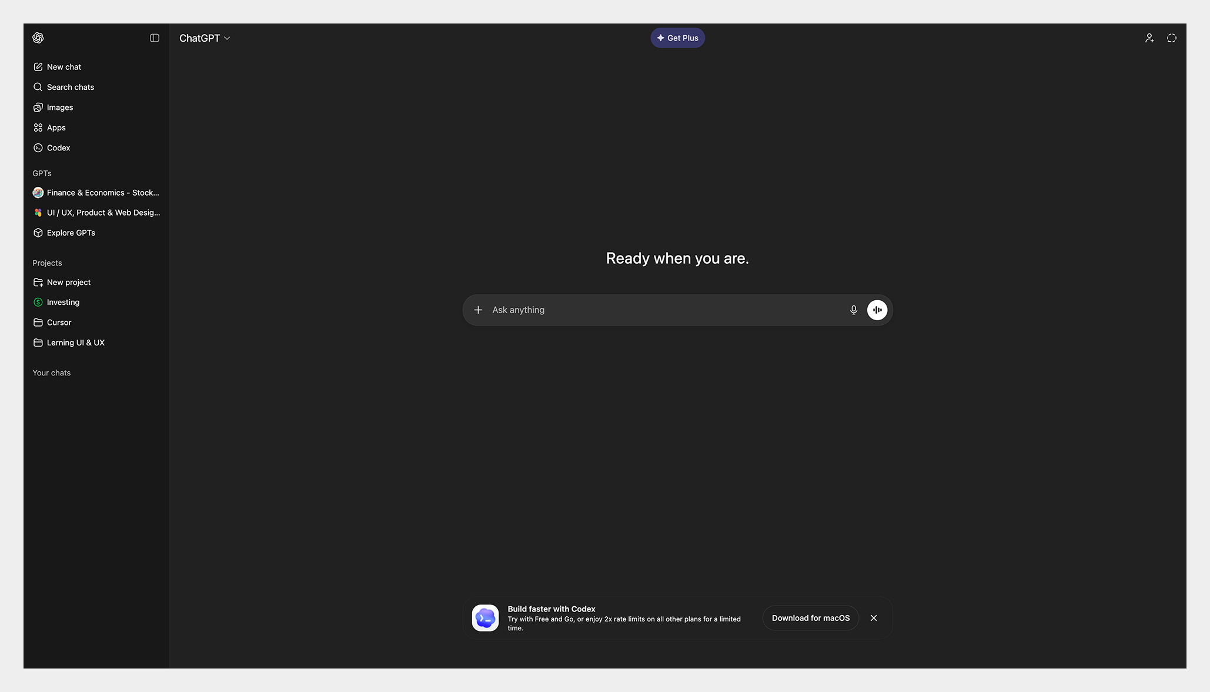Image resolution: width=1210 pixels, height=692 pixels.
Task: Click the Lerning UI & UX folder icon
Action: pyautogui.click(x=38, y=342)
